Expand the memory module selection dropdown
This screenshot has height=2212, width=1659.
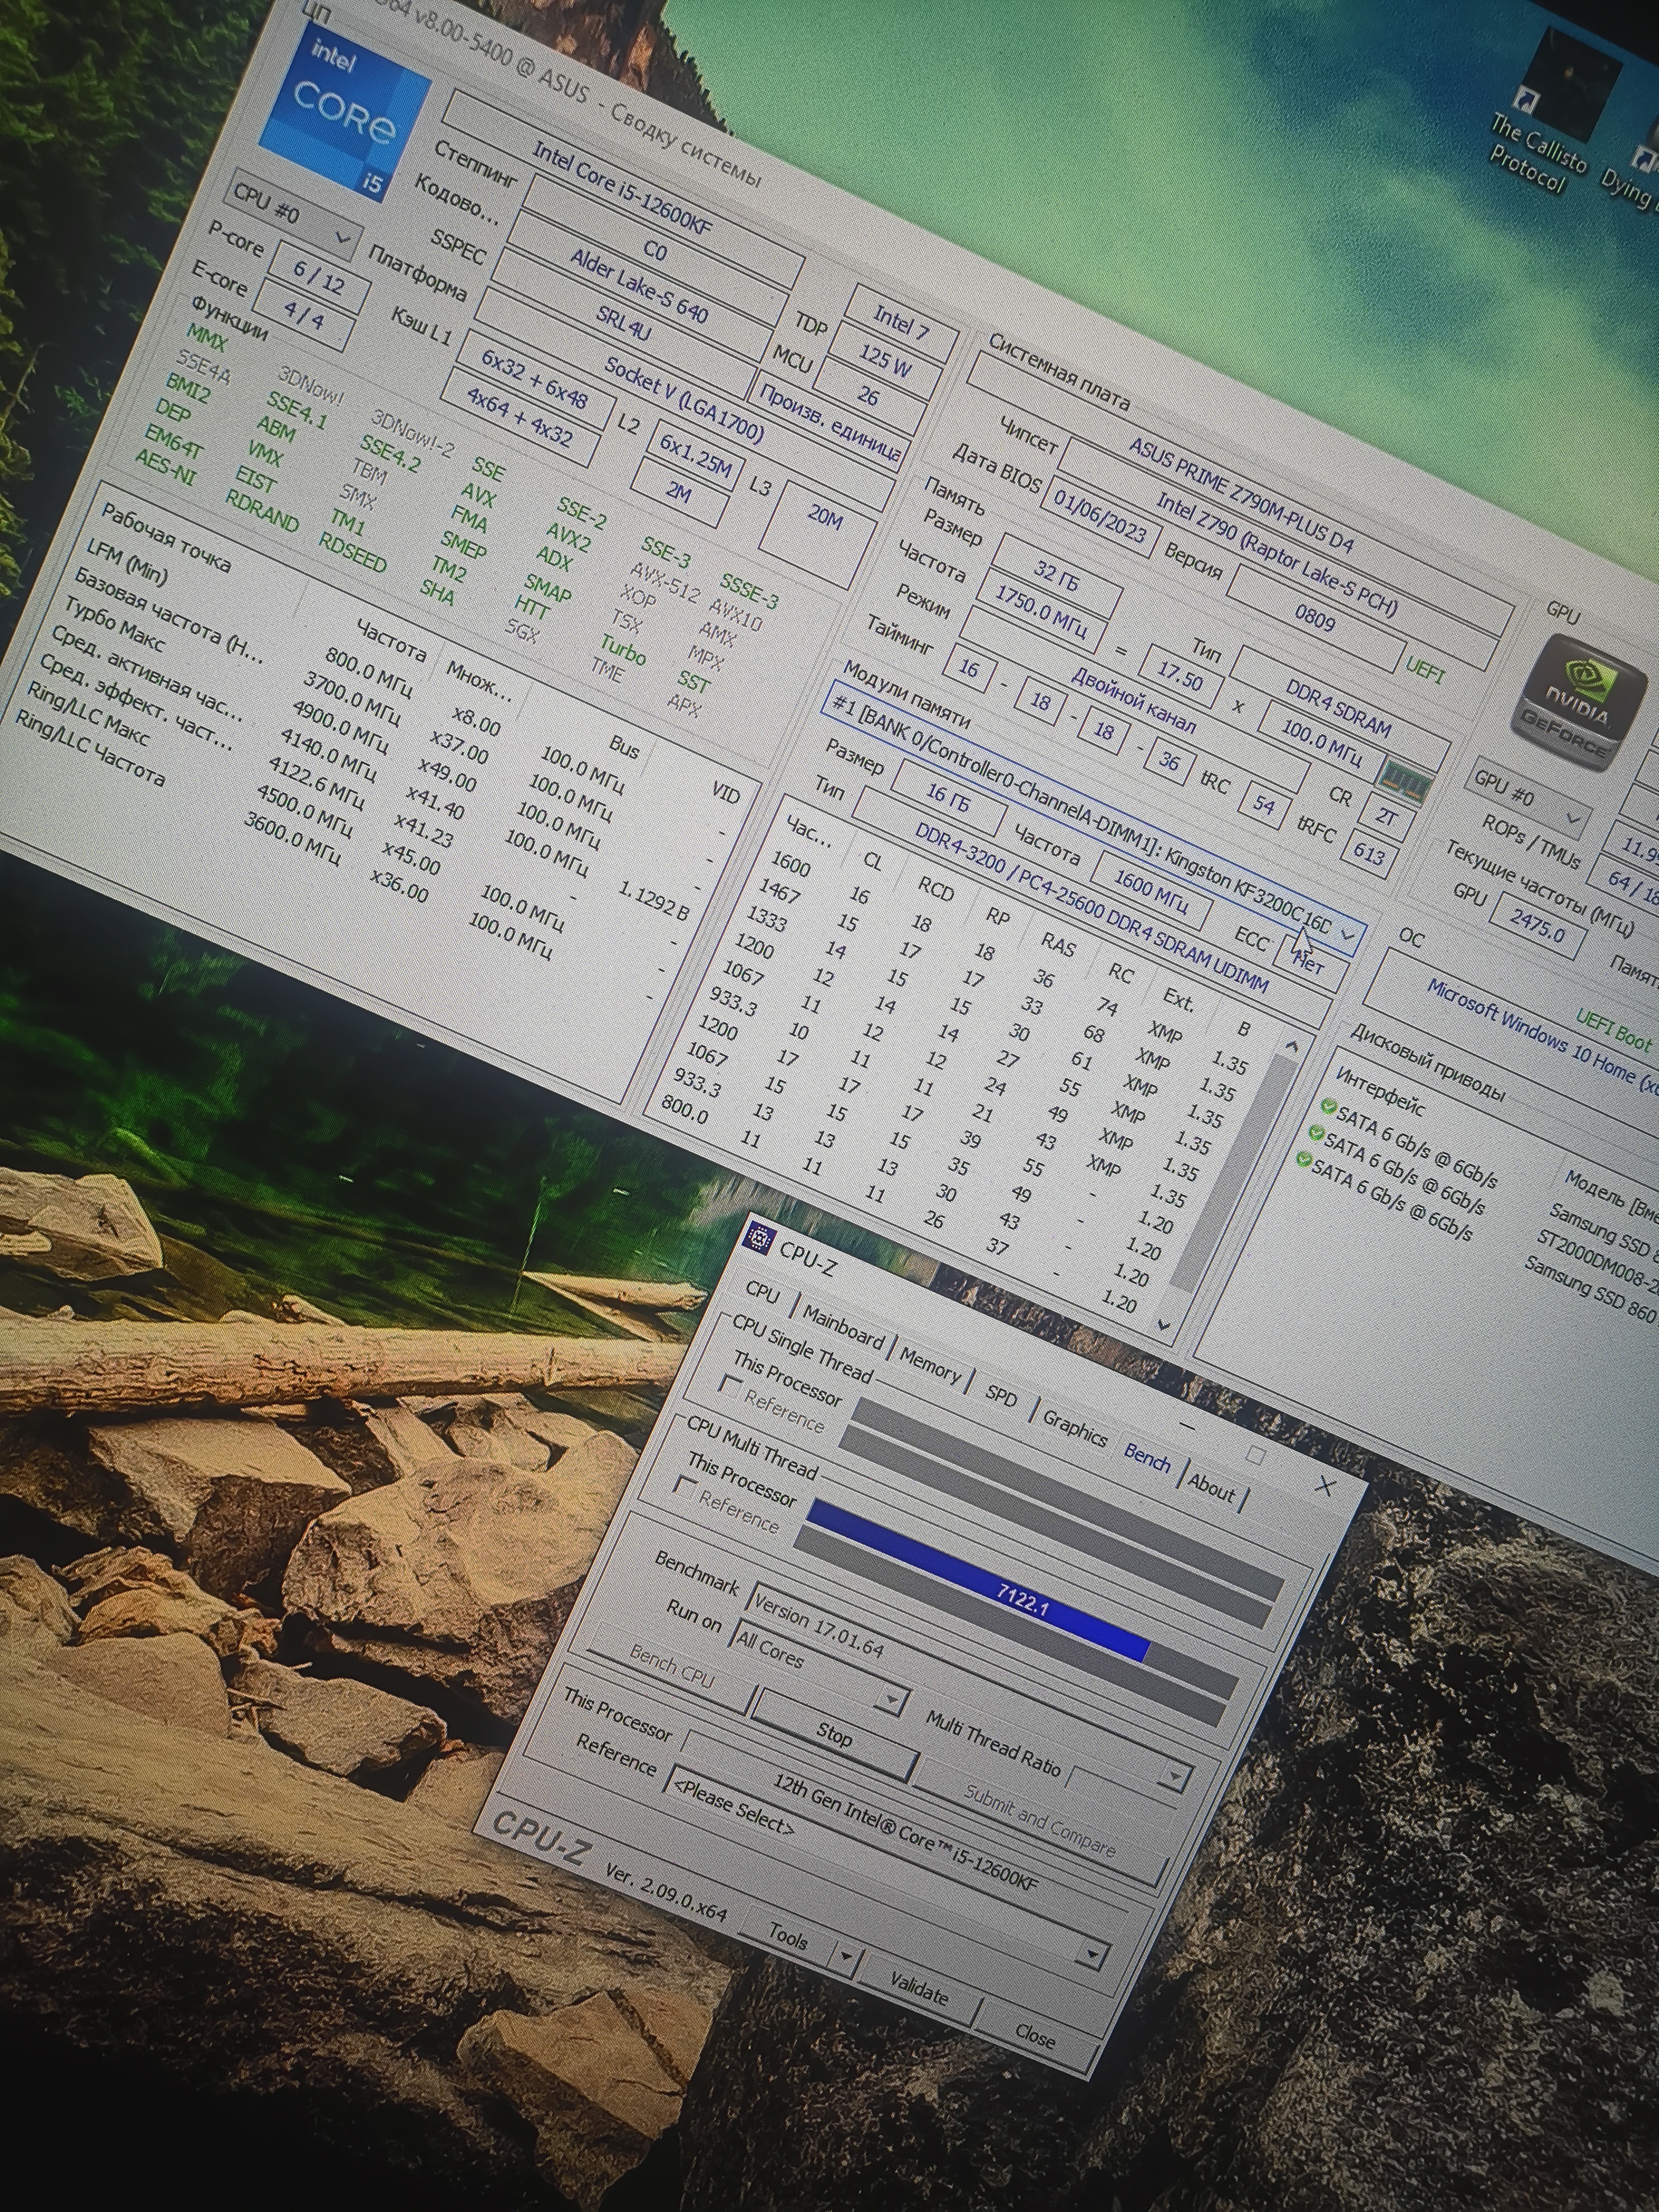1348,935
